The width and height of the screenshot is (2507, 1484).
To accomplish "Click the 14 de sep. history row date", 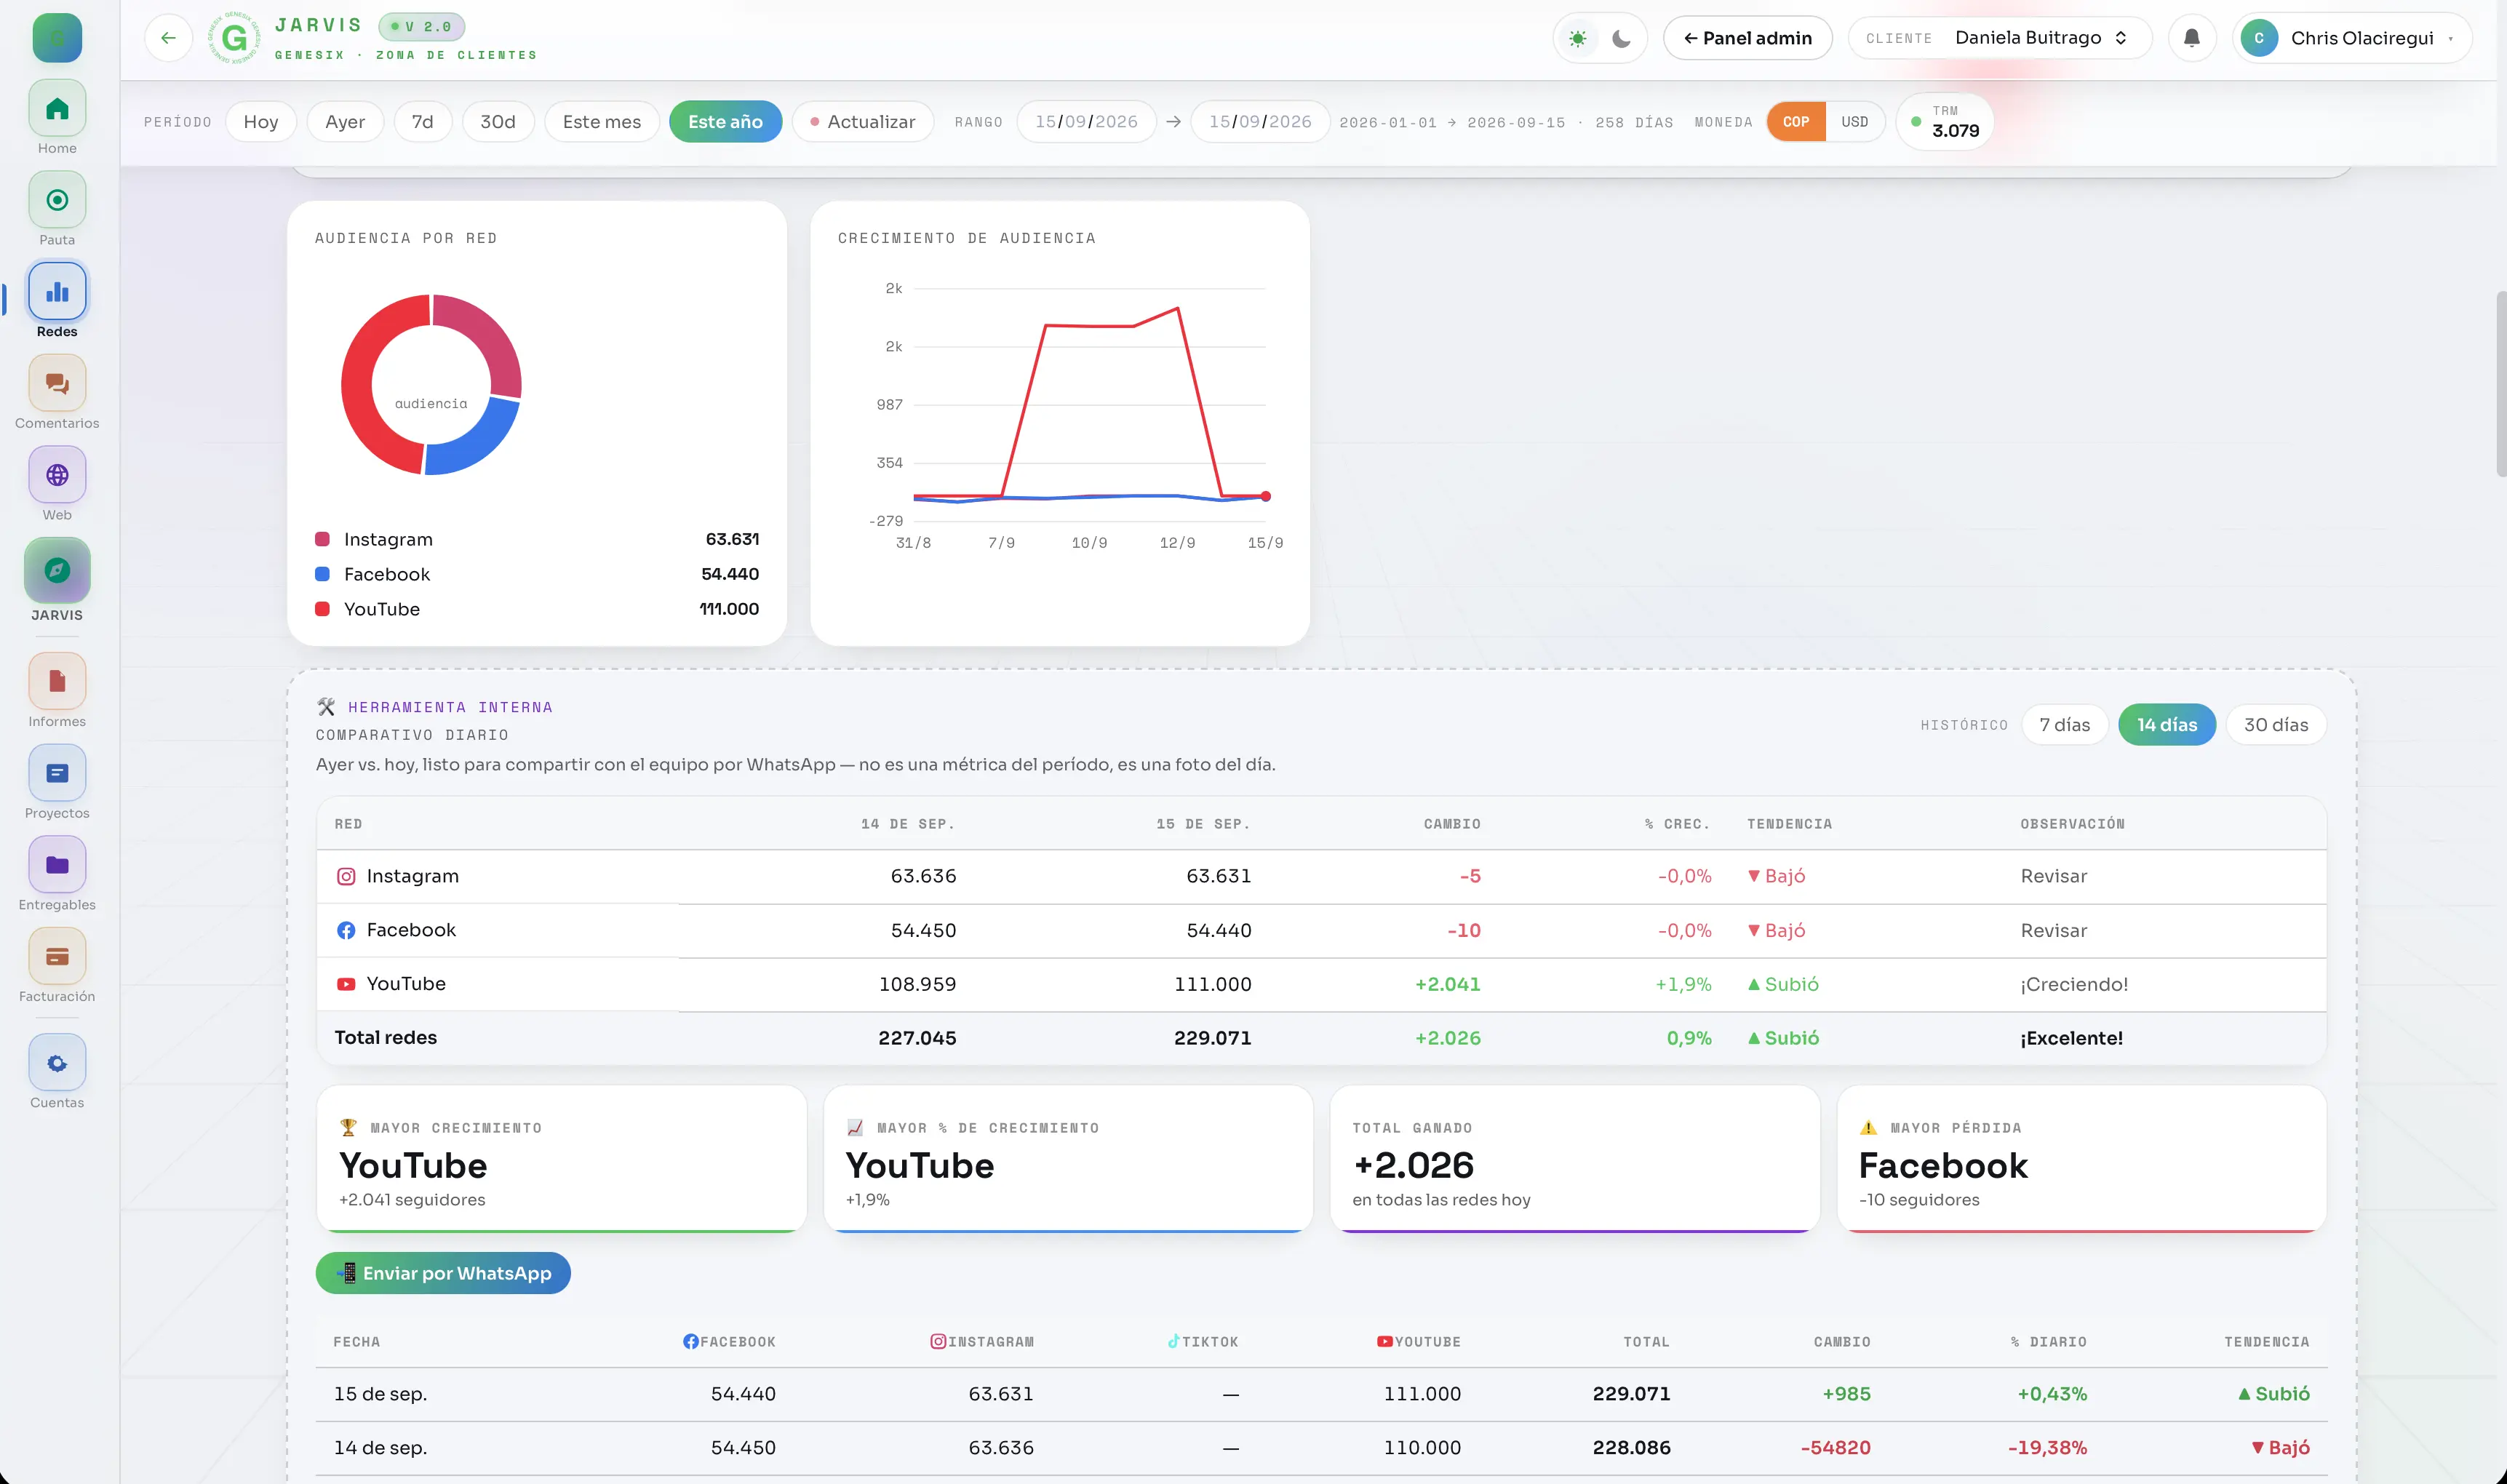I will pos(380,1448).
